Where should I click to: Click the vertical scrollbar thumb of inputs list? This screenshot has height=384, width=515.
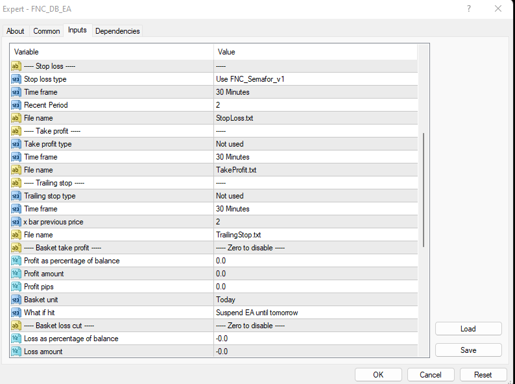[424, 188]
